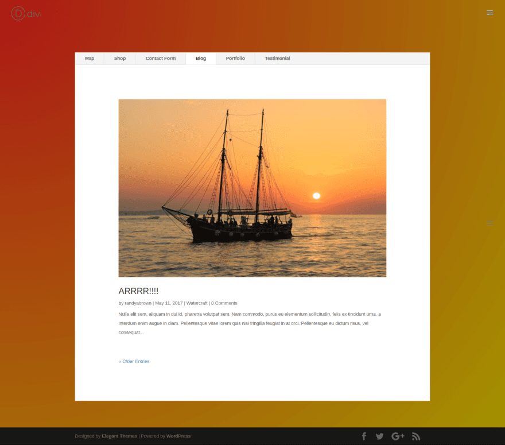The height and width of the screenshot is (445, 505).
Task: Open the ARRRR!!!! post title
Action: (x=138, y=291)
